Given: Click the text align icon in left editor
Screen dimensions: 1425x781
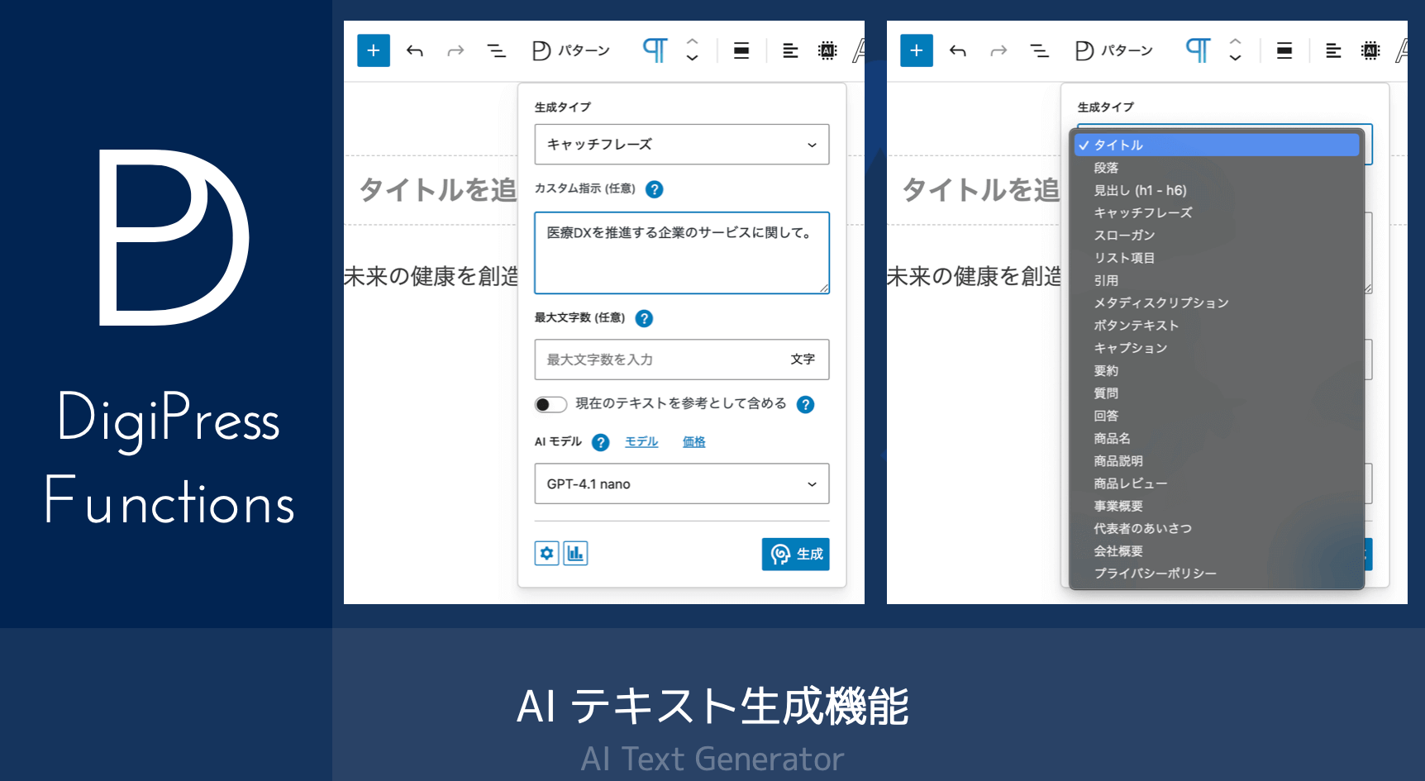Looking at the screenshot, I should [790, 51].
